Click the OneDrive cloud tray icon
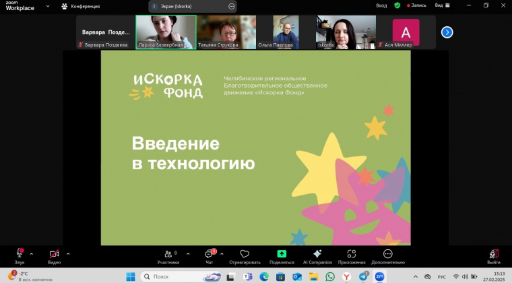Screen dimensions: 512x283 (427, 276)
